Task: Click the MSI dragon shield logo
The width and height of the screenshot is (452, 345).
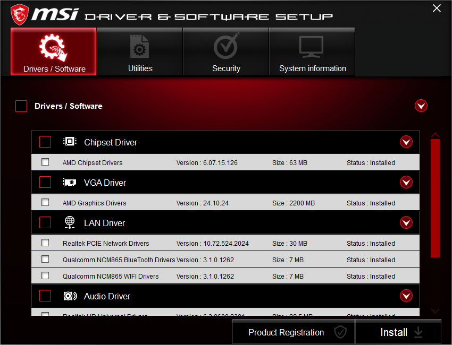Action: point(20,14)
